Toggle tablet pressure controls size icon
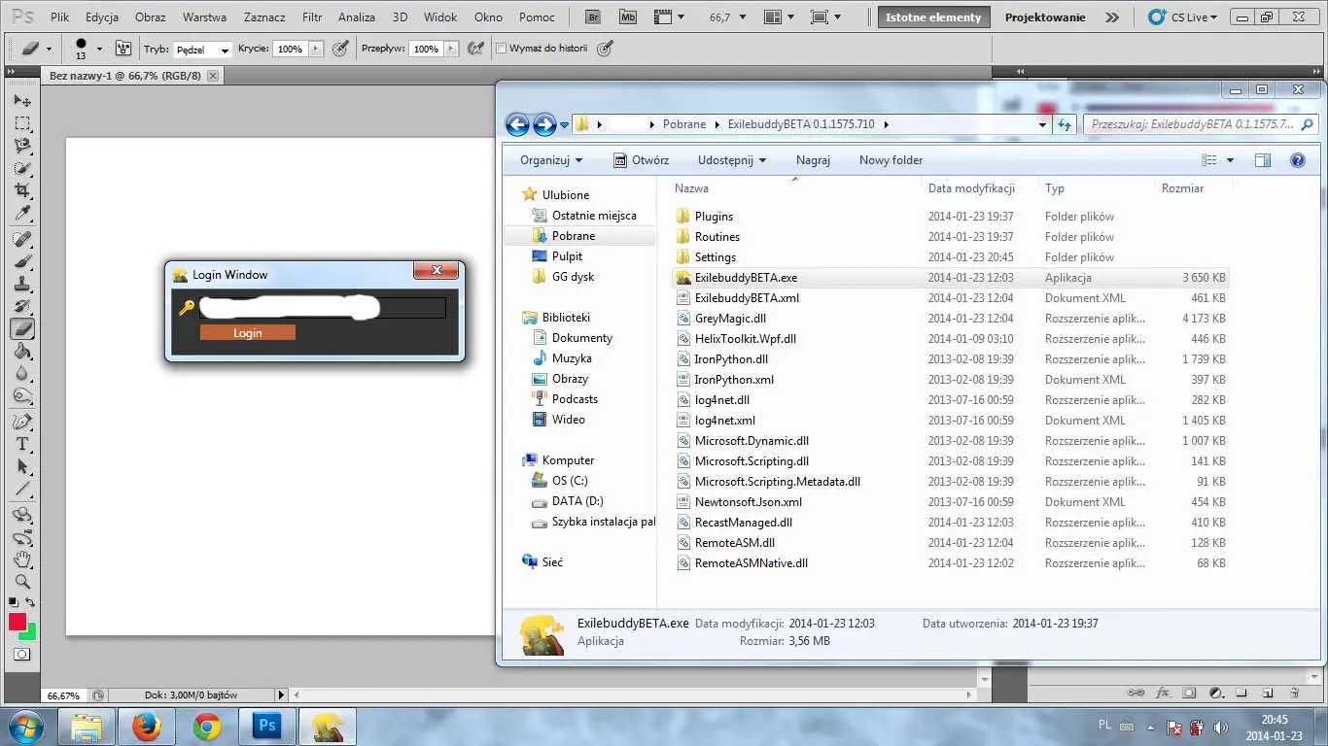This screenshot has width=1328, height=746. [605, 48]
